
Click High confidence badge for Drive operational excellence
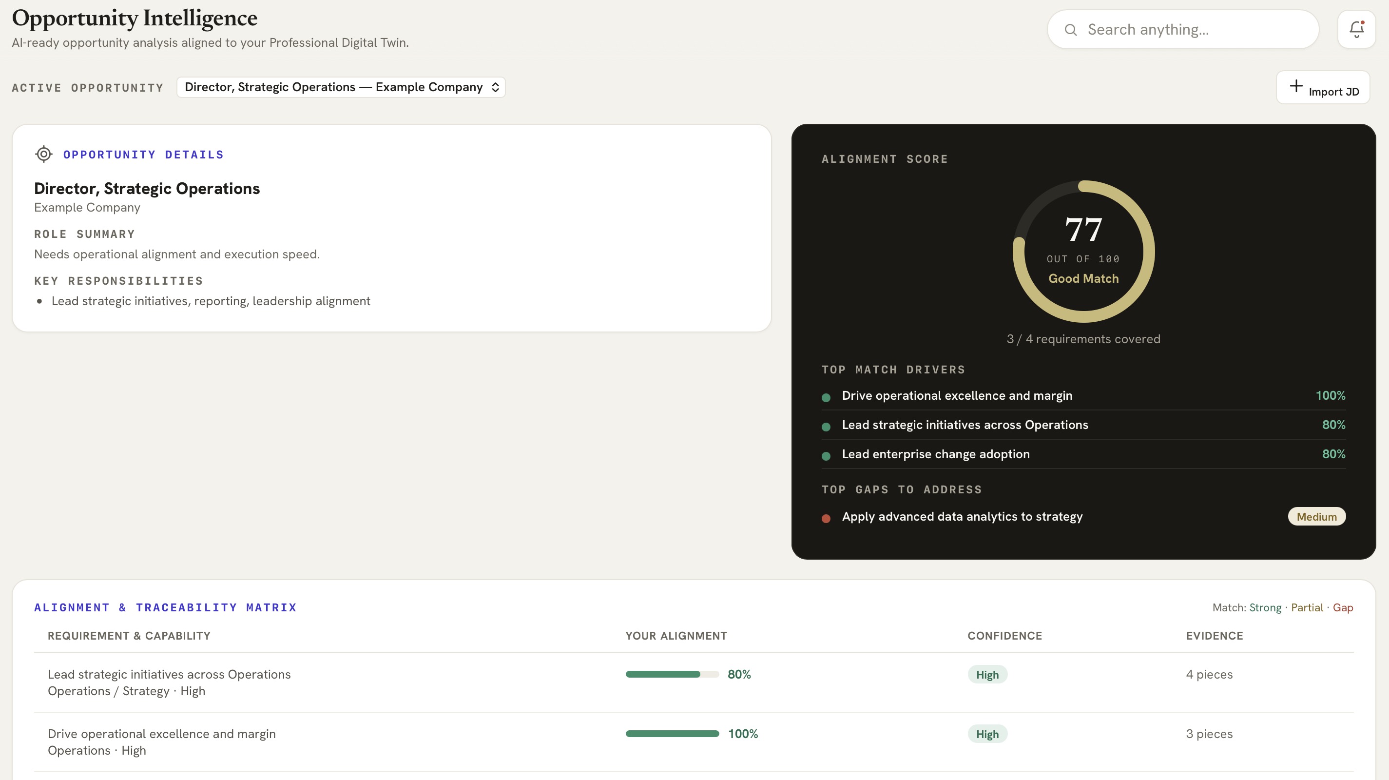987,734
